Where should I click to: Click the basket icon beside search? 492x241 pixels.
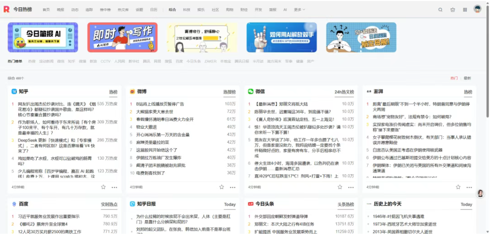pyautogui.click(x=452, y=10)
